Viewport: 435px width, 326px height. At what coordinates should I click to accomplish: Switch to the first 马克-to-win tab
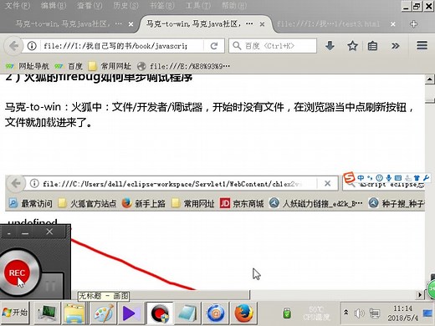(x=69, y=24)
